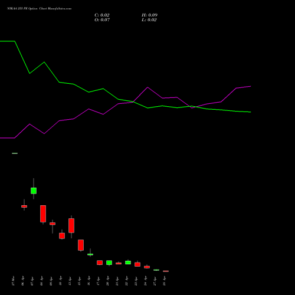
Task: Click the 20 Apr date label
Action: point(107,281)
